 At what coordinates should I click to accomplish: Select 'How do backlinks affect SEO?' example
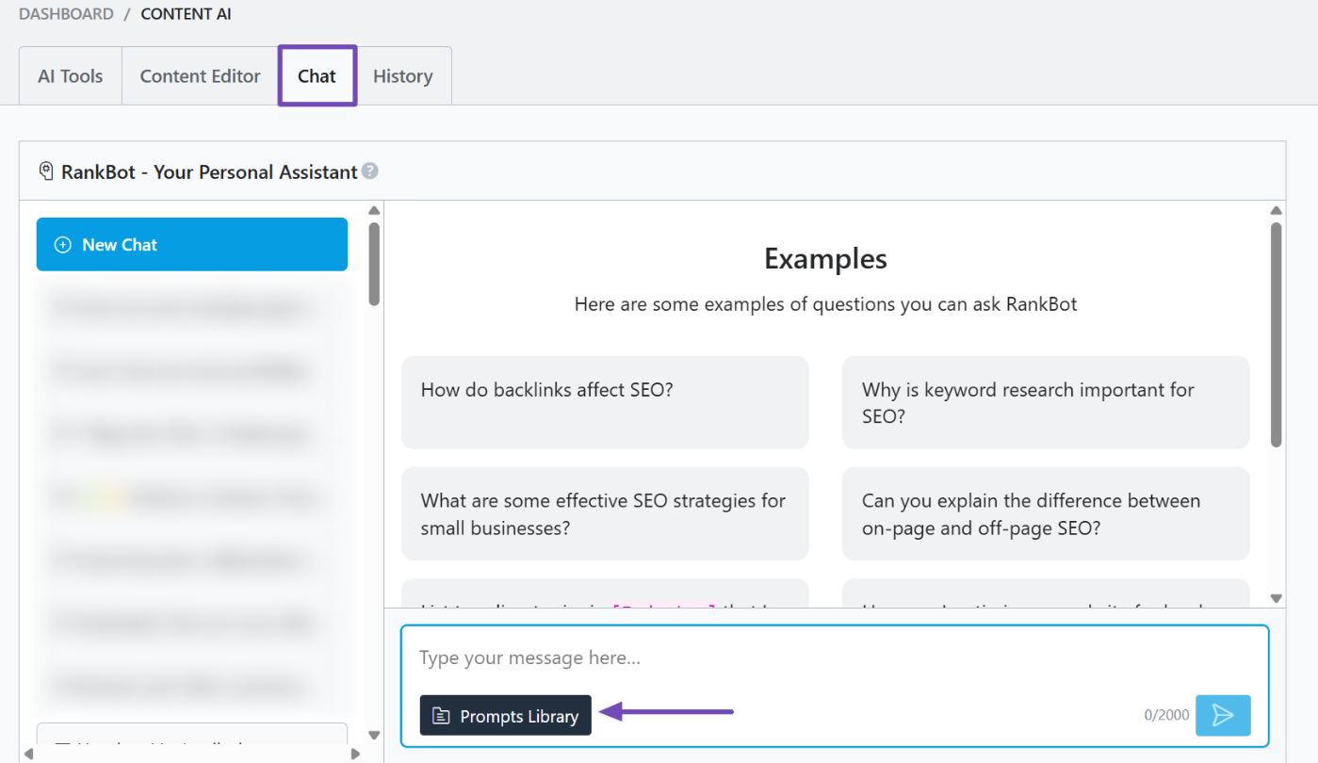(604, 402)
